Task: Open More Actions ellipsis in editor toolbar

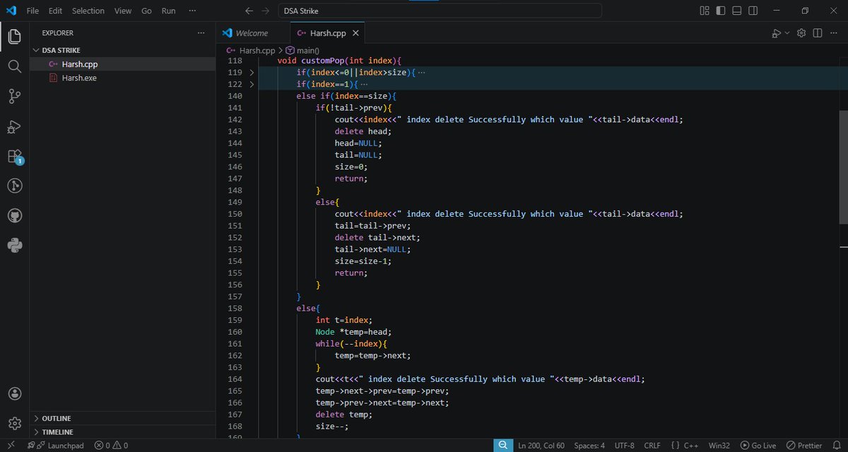Action: click(834, 33)
